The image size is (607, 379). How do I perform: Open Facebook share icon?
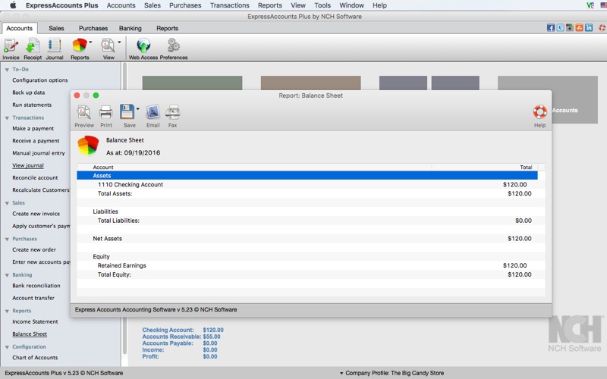pos(551,28)
